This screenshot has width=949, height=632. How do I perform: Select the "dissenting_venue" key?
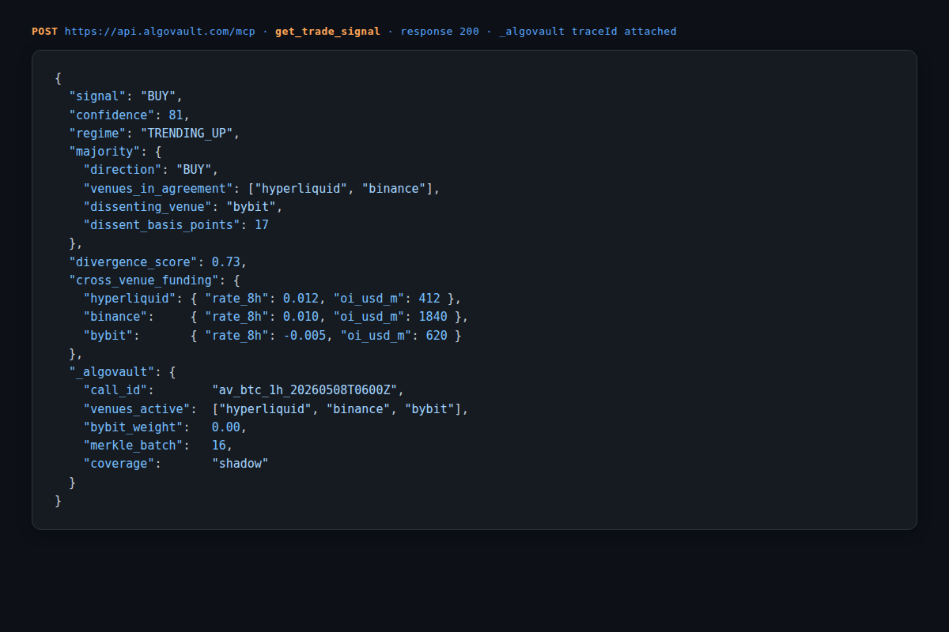tap(148, 206)
